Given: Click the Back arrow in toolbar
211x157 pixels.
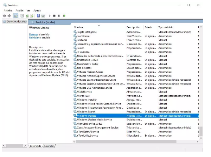Looking at the screenshot, I should click(x=4, y=16).
